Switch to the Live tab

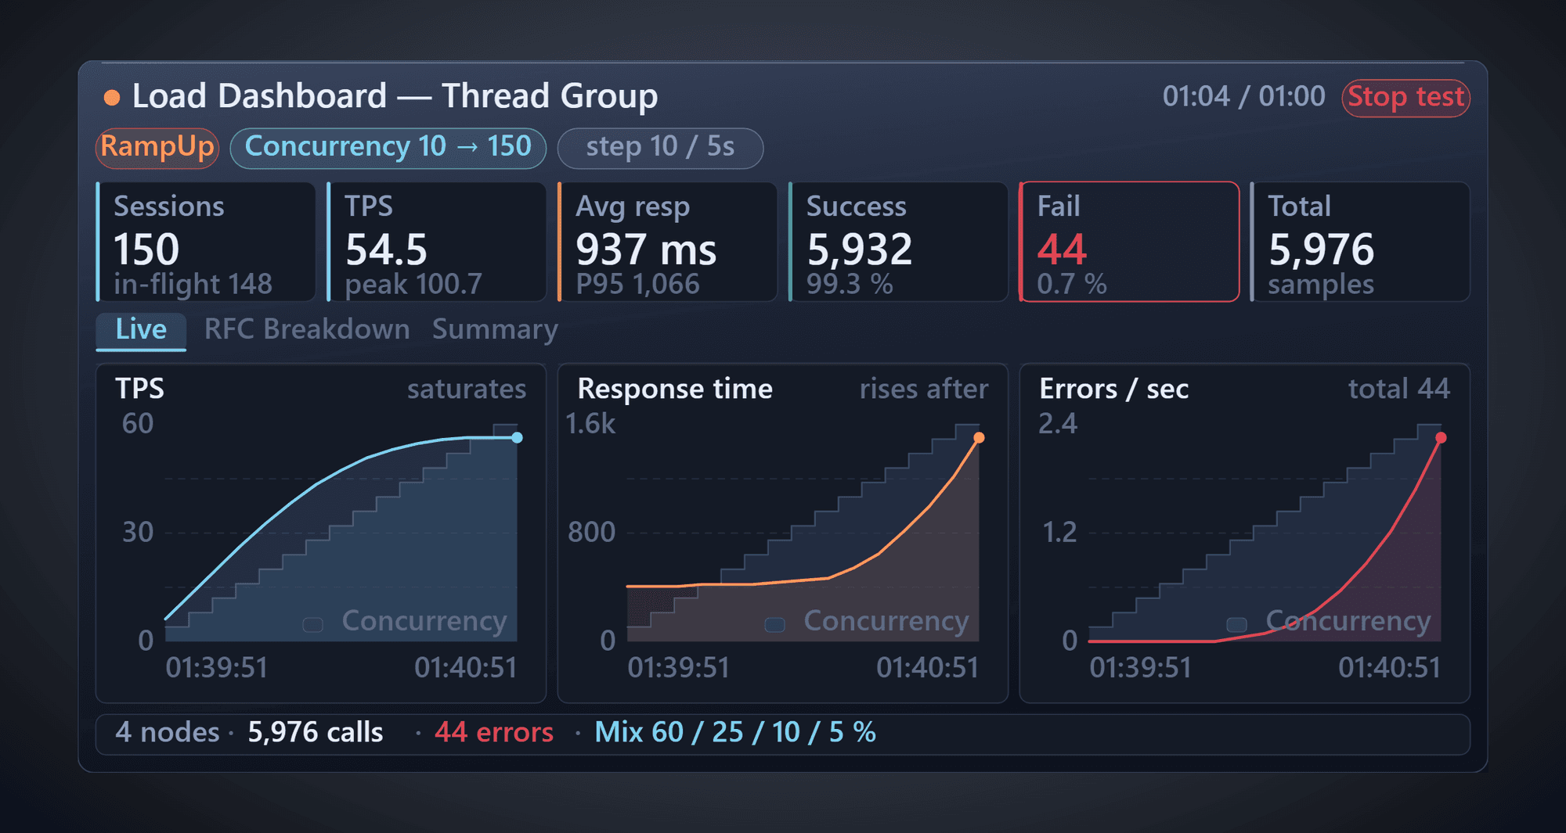coord(141,330)
